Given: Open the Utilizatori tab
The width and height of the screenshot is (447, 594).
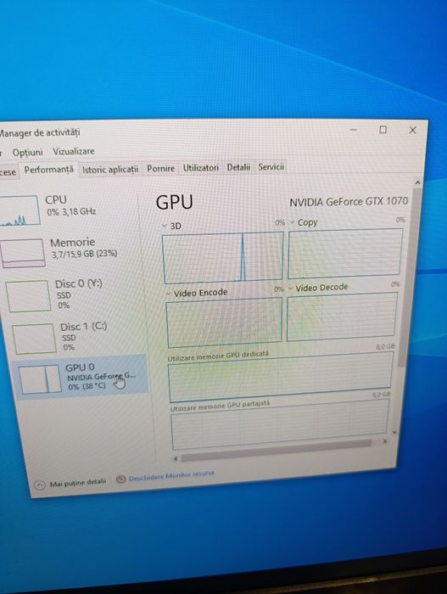Looking at the screenshot, I should click(201, 167).
